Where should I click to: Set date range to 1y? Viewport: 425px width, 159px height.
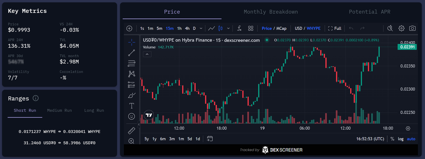154,139
